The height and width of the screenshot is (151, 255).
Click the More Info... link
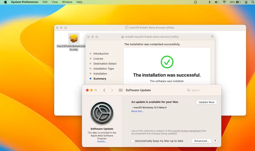(137, 111)
